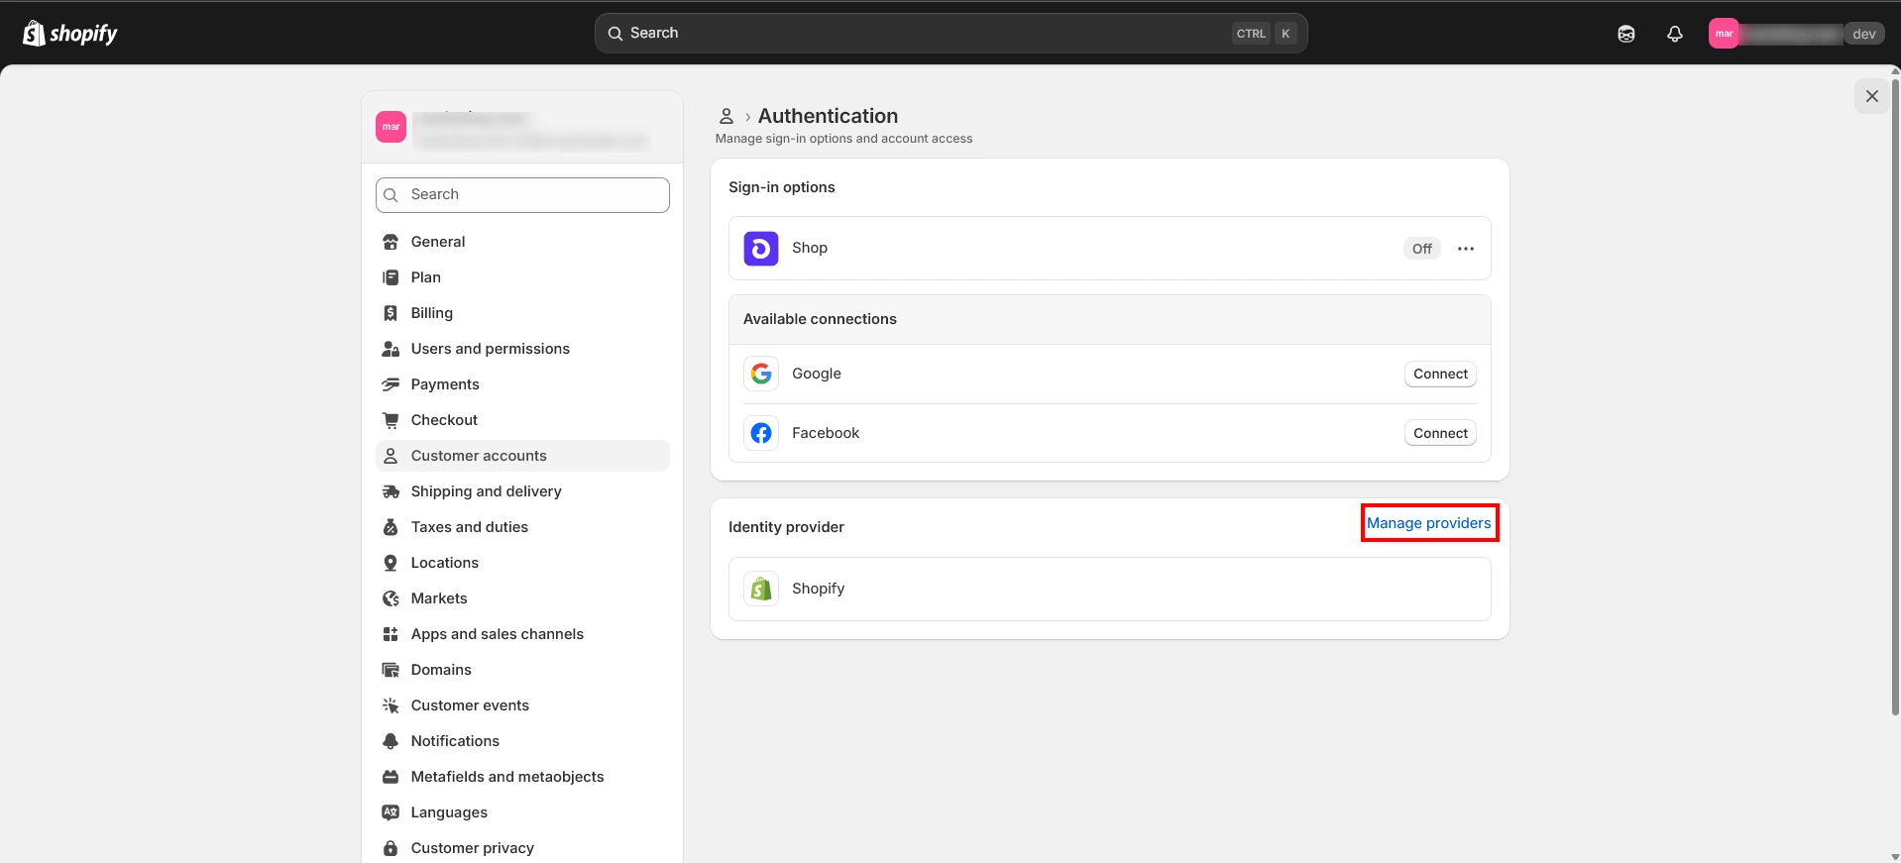Viewport: 1901px width, 863px height.
Task: Select Customer accounts in the sidebar
Action: [x=522, y=456]
